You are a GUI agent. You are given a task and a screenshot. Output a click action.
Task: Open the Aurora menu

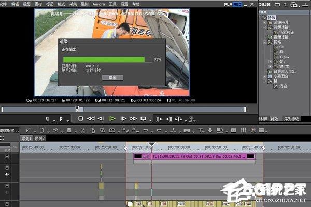pos(98,4)
